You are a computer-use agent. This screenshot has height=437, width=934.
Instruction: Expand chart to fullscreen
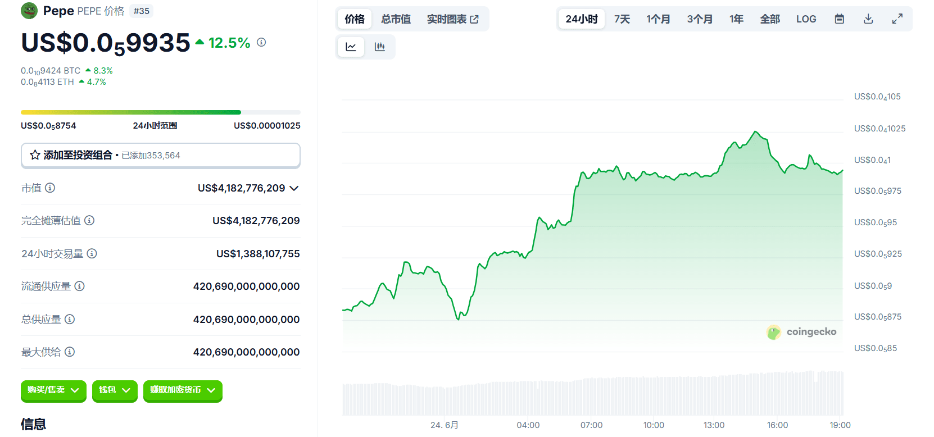pyautogui.click(x=897, y=19)
